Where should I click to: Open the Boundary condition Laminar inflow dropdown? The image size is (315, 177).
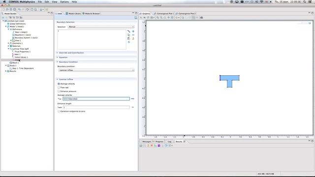tap(96, 70)
